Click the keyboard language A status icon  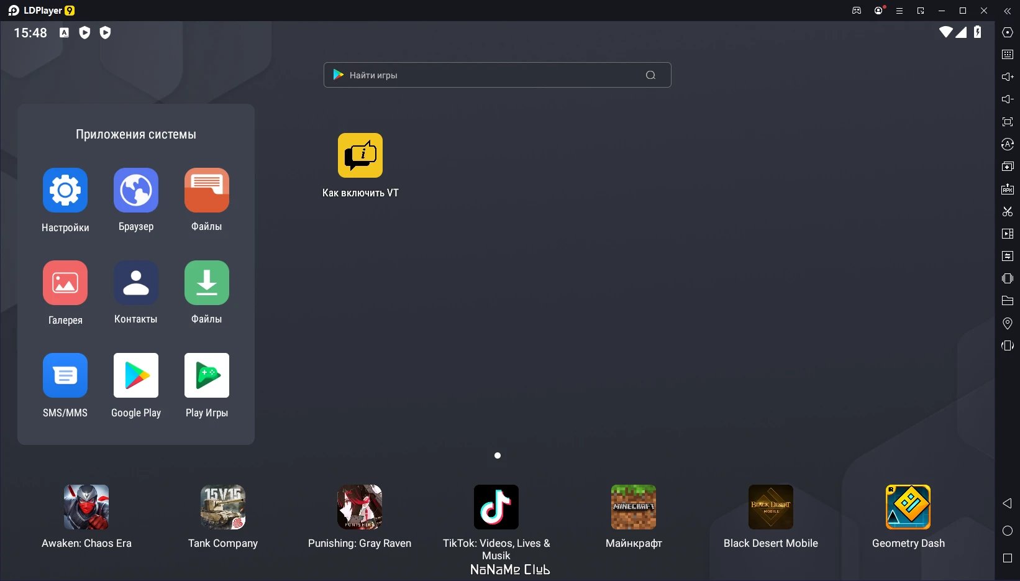point(64,32)
